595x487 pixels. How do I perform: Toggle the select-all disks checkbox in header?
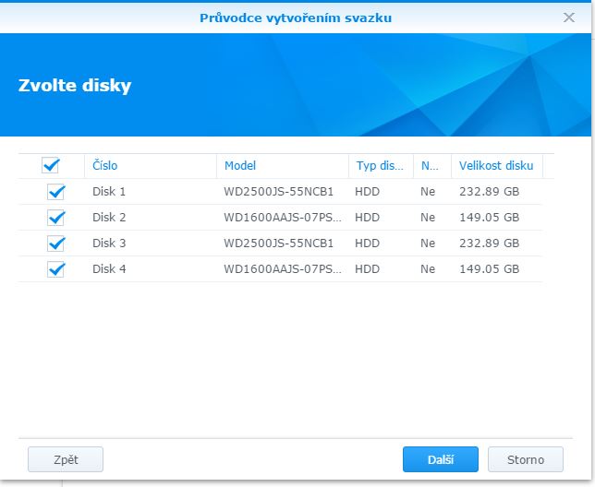[51, 166]
